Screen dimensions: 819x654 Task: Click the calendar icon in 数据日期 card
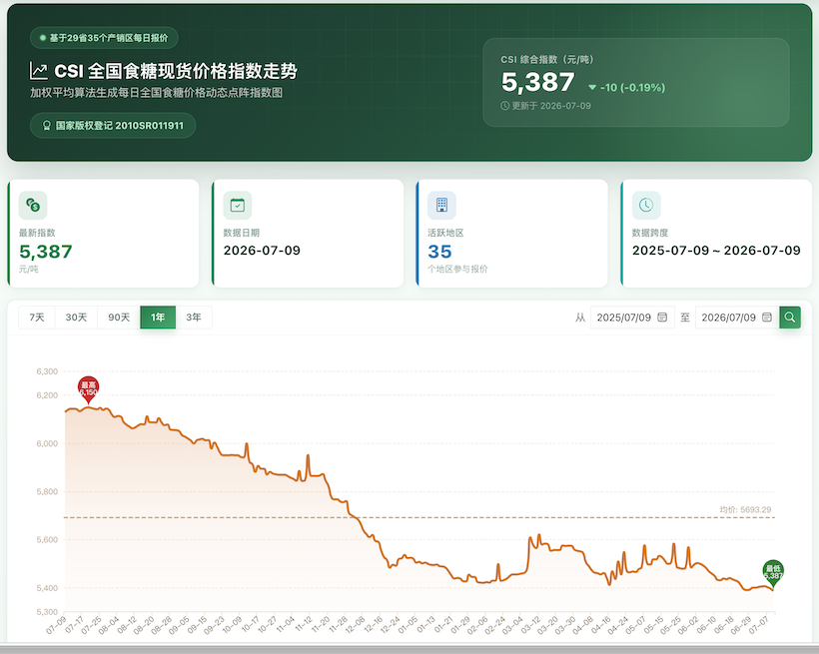237,206
